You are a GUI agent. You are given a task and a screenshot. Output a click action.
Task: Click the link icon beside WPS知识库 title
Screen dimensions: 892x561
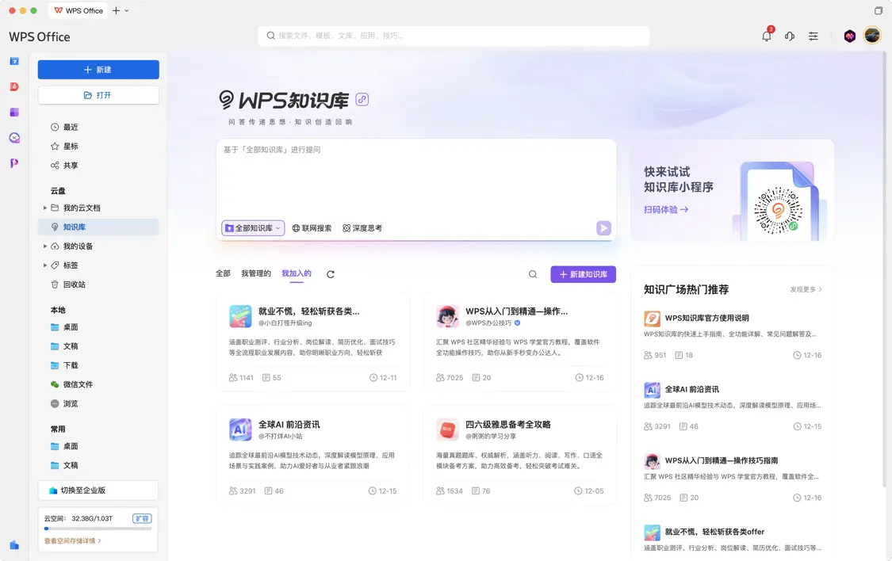tap(362, 99)
